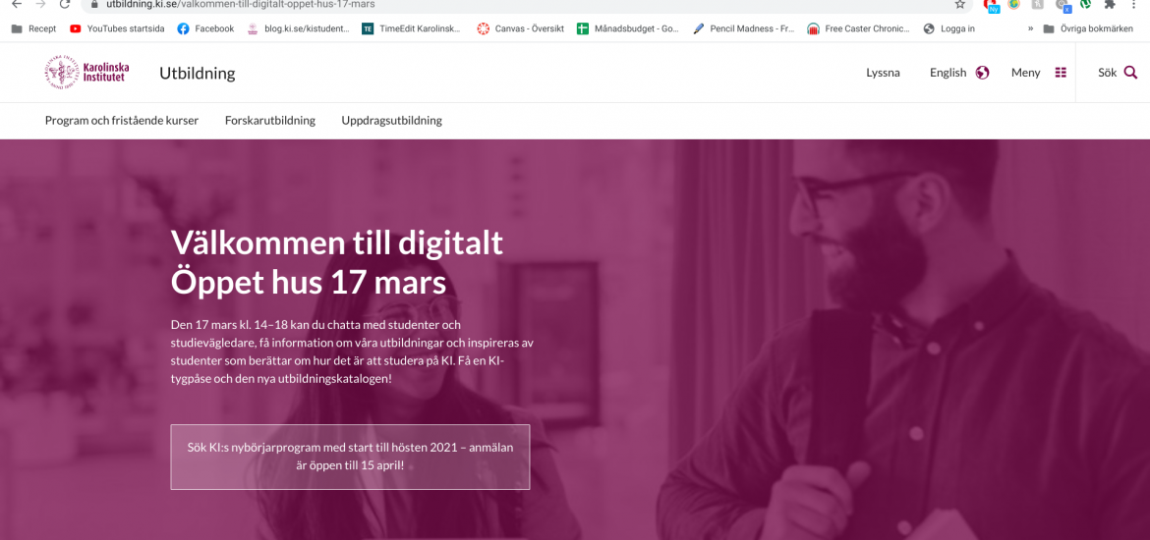Screen dimensions: 1150x540
Task: Open the Recept bookmark folder
Action: click(x=33, y=28)
